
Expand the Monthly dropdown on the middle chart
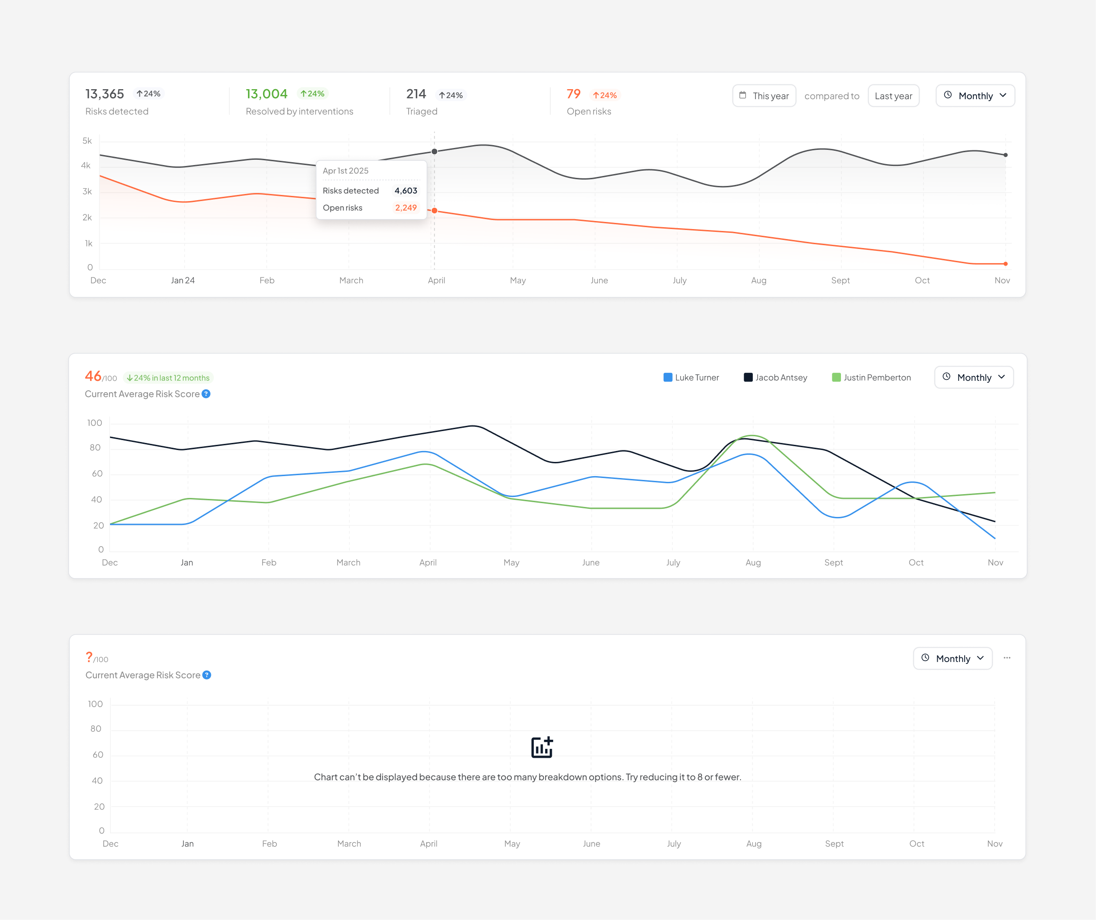click(x=974, y=377)
